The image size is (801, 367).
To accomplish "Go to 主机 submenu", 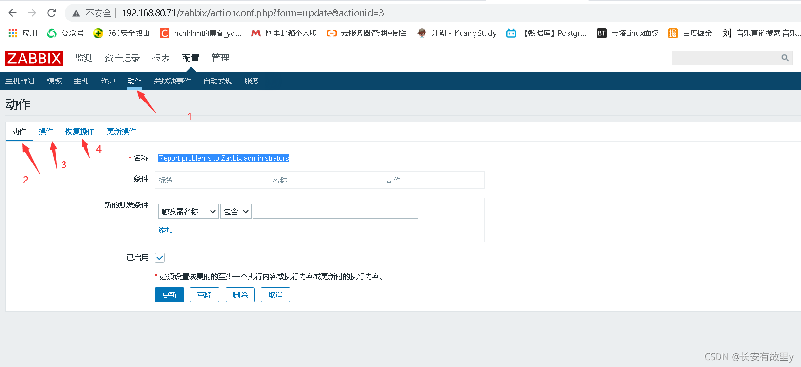I will click(81, 81).
